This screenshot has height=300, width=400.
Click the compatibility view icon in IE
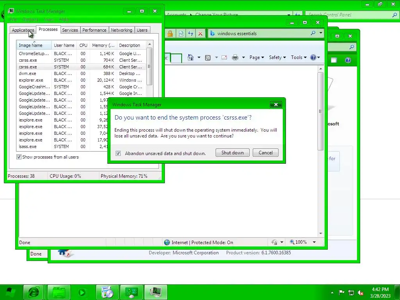(181, 34)
